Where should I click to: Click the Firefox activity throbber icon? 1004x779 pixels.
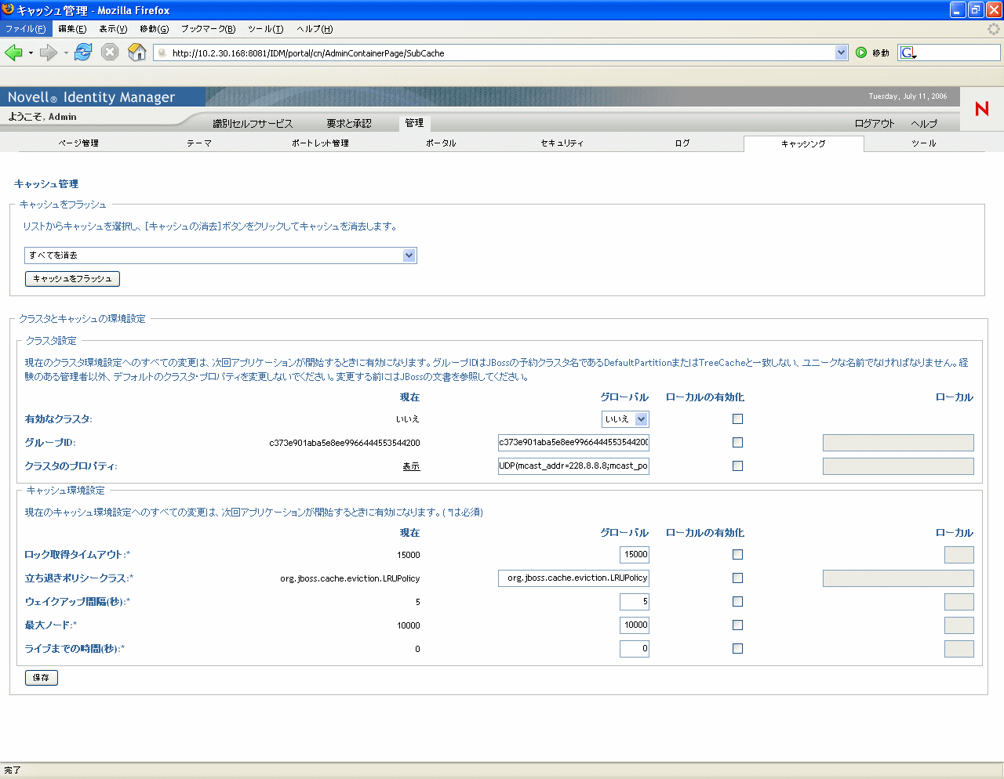994,29
